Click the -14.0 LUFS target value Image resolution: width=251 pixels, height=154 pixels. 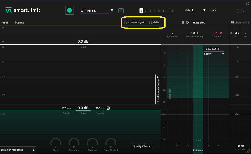tap(212, 49)
